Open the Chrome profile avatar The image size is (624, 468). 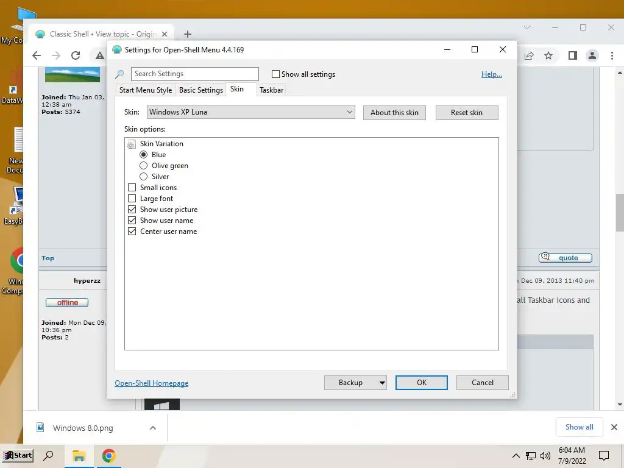tap(592, 55)
